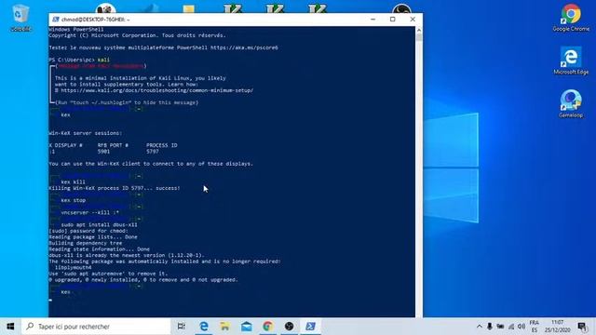Open the Recycle Bin desktop icon
596x335 pixels.
click(20, 18)
